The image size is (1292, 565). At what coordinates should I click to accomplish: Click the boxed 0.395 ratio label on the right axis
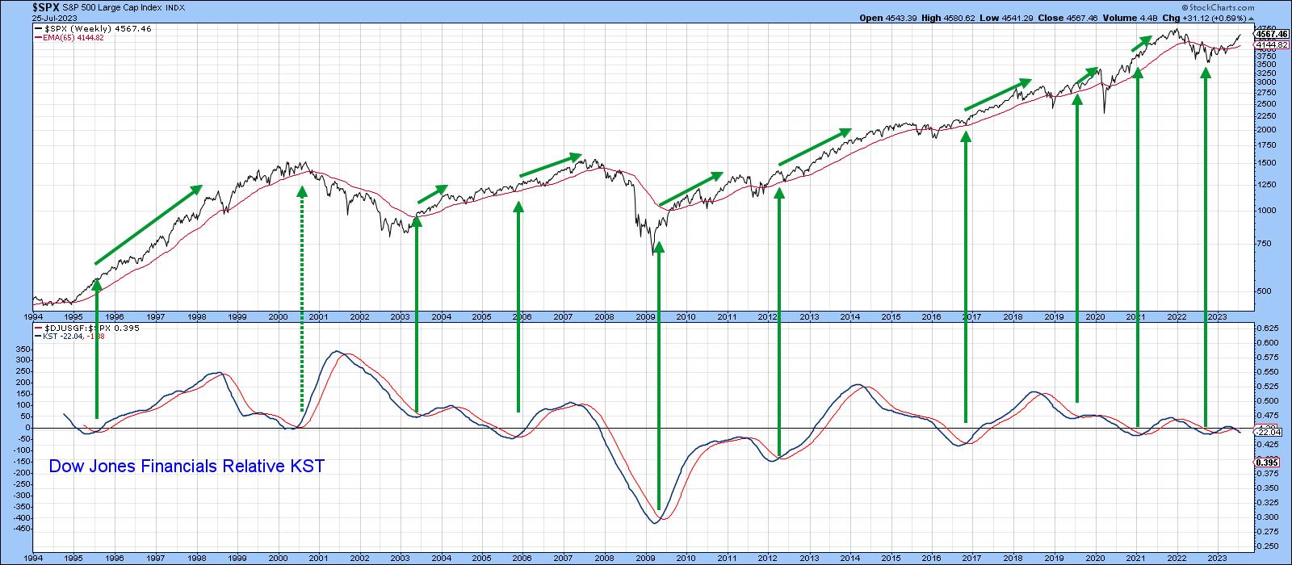tap(1269, 462)
